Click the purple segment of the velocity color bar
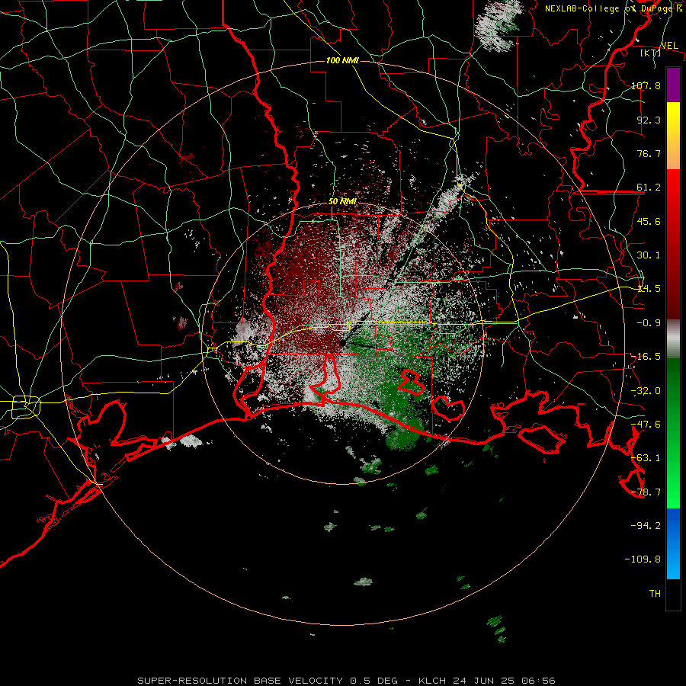This screenshot has height=686, width=686. (673, 85)
